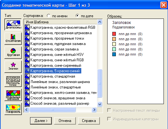Image resolution: width=168 pixels, height=129 pixels.
Task: Select the Диапазоны map type
Action: tap(13, 25)
